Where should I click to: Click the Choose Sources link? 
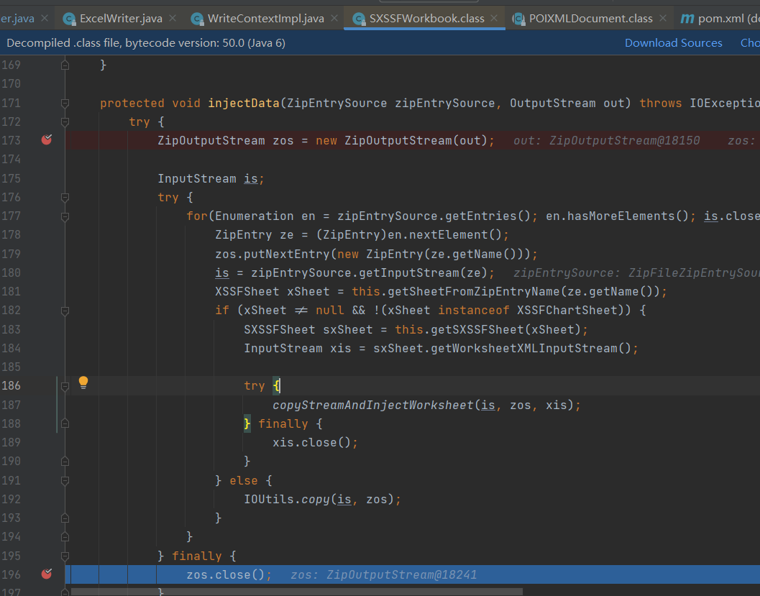click(750, 42)
